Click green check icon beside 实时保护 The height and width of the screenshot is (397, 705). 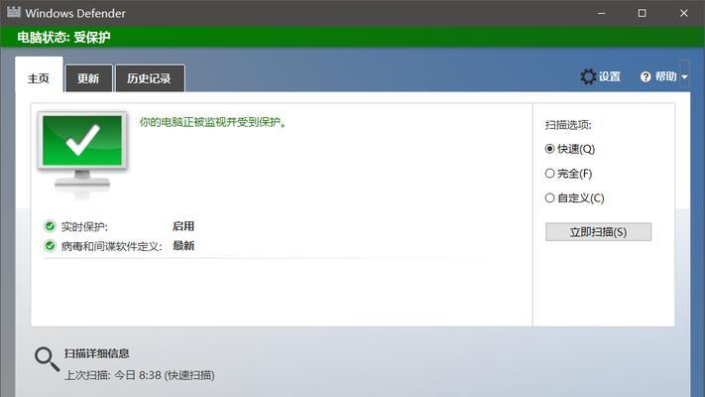(50, 226)
